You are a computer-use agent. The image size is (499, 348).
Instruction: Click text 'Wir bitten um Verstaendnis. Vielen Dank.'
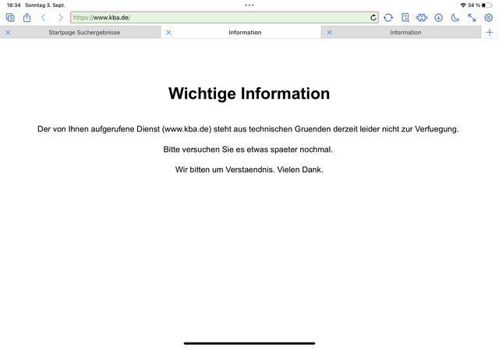click(x=249, y=170)
